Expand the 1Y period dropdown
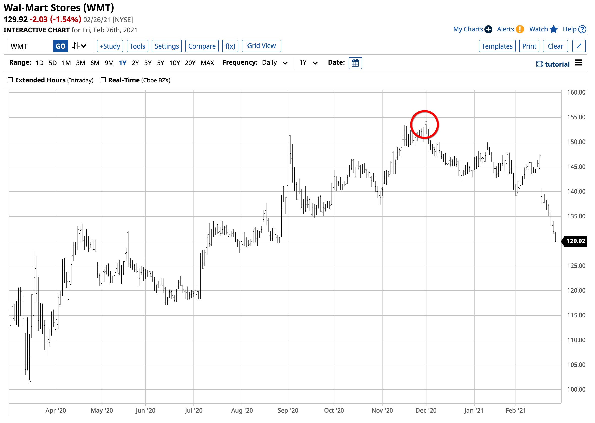595x423 pixels. coord(308,63)
